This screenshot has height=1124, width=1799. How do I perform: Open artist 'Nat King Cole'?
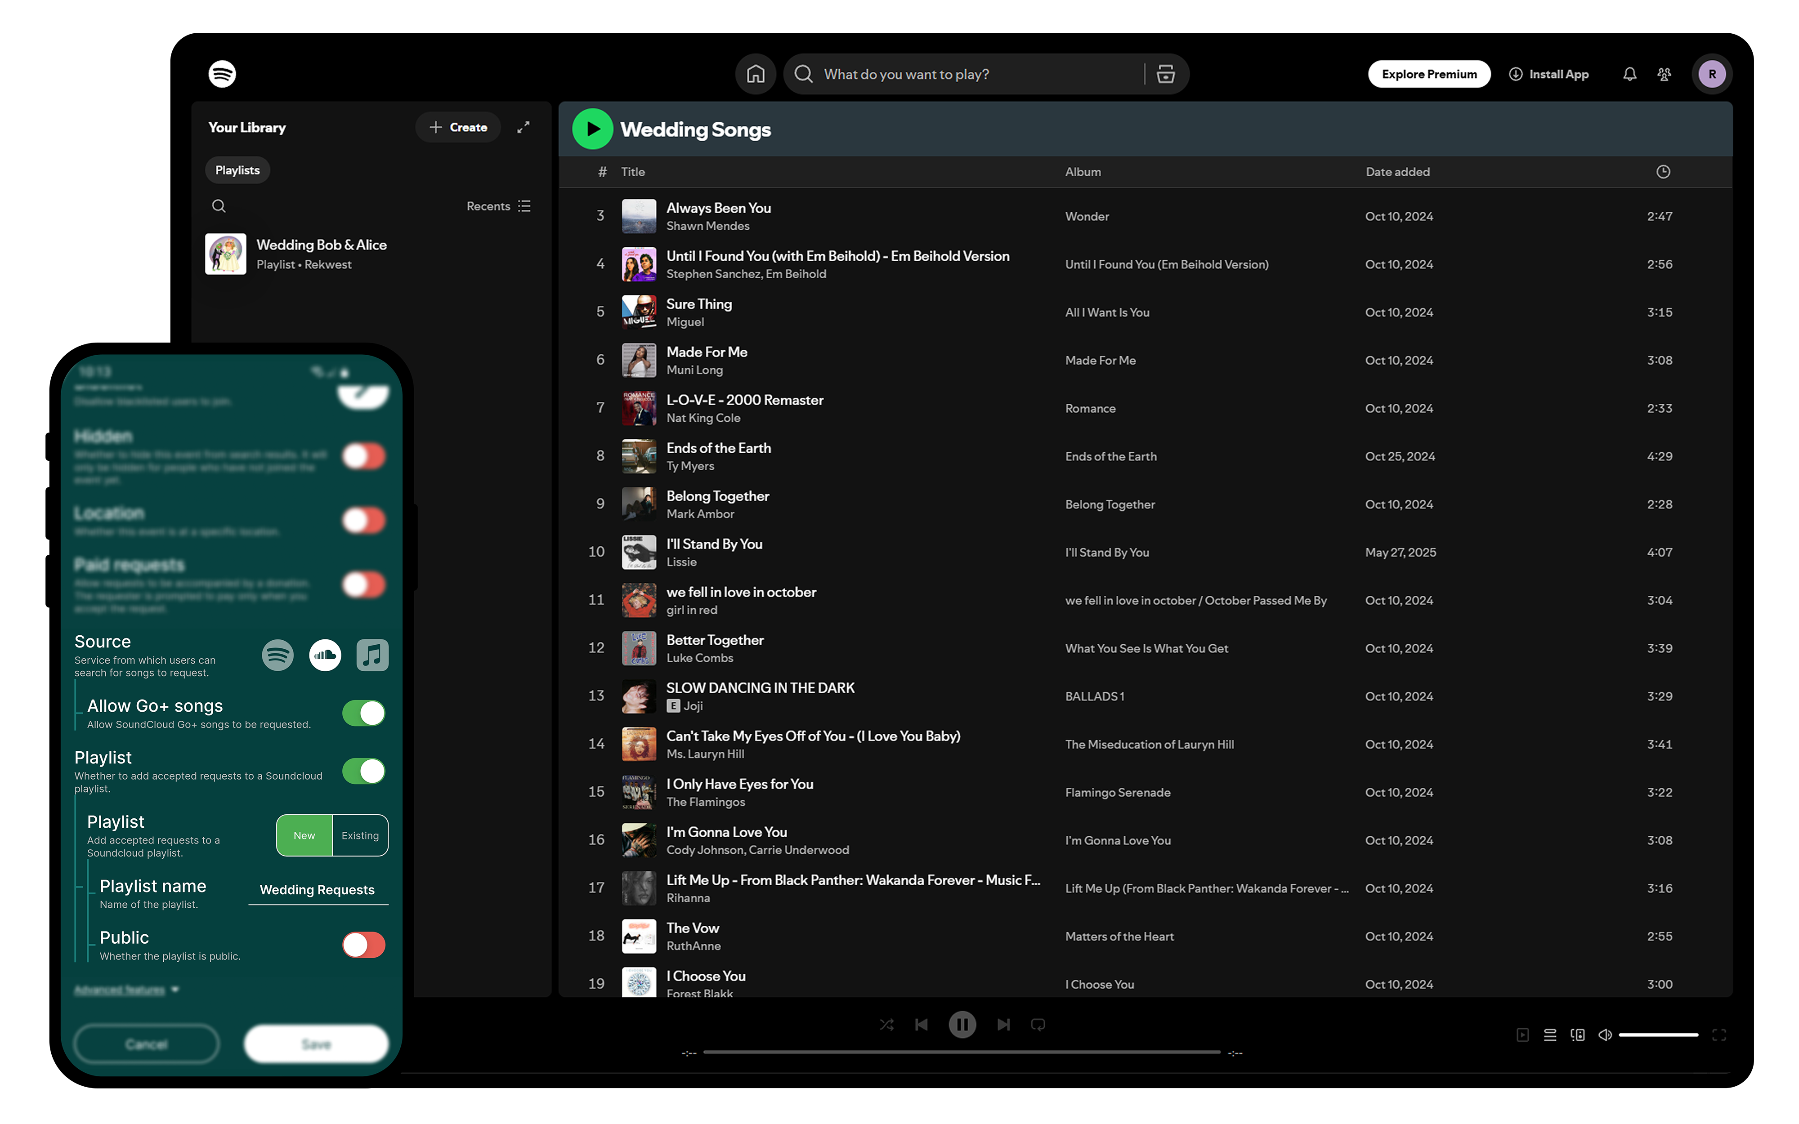(703, 418)
